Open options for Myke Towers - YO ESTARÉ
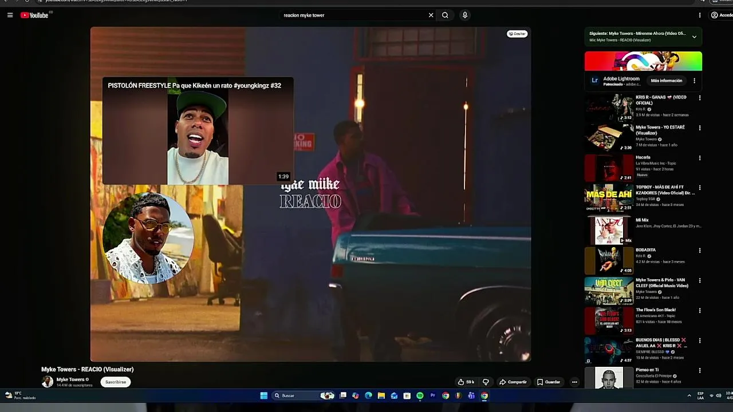733x412 pixels. click(x=700, y=128)
